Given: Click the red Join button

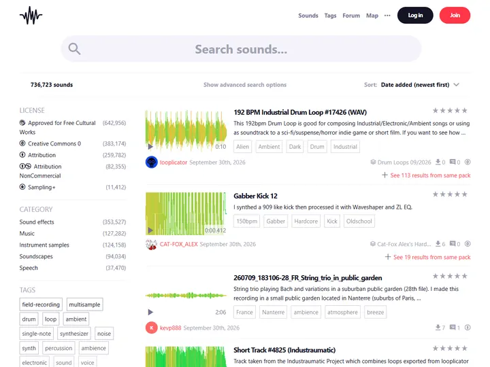Looking at the screenshot, I should click(455, 15).
